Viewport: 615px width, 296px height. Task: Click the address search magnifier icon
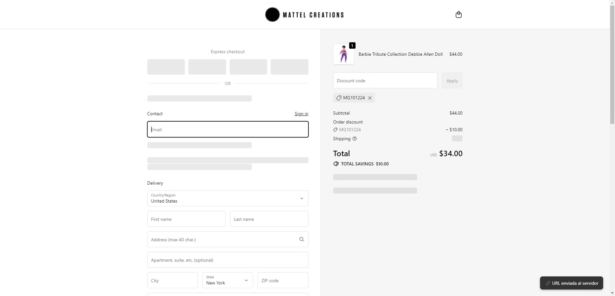(x=301, y=240)
